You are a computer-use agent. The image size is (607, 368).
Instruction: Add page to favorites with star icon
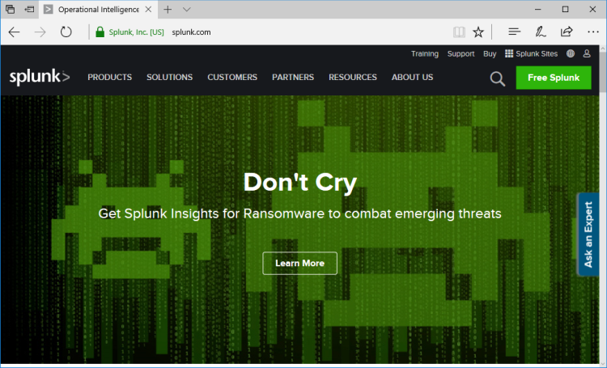coord(478,32)
